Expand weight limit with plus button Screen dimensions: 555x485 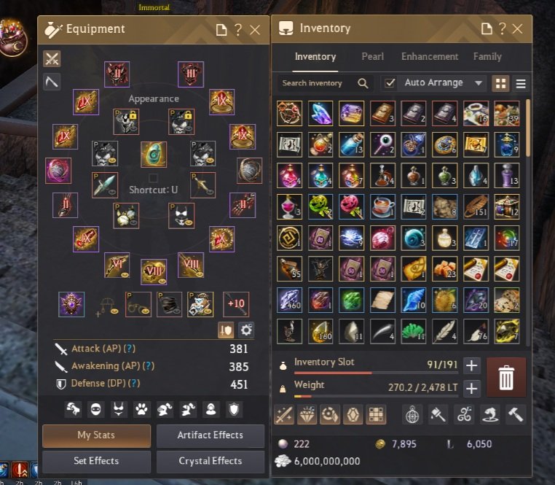point(471,388)
